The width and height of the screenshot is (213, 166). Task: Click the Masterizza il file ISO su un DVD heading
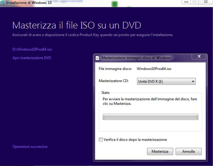pos(77,25)
